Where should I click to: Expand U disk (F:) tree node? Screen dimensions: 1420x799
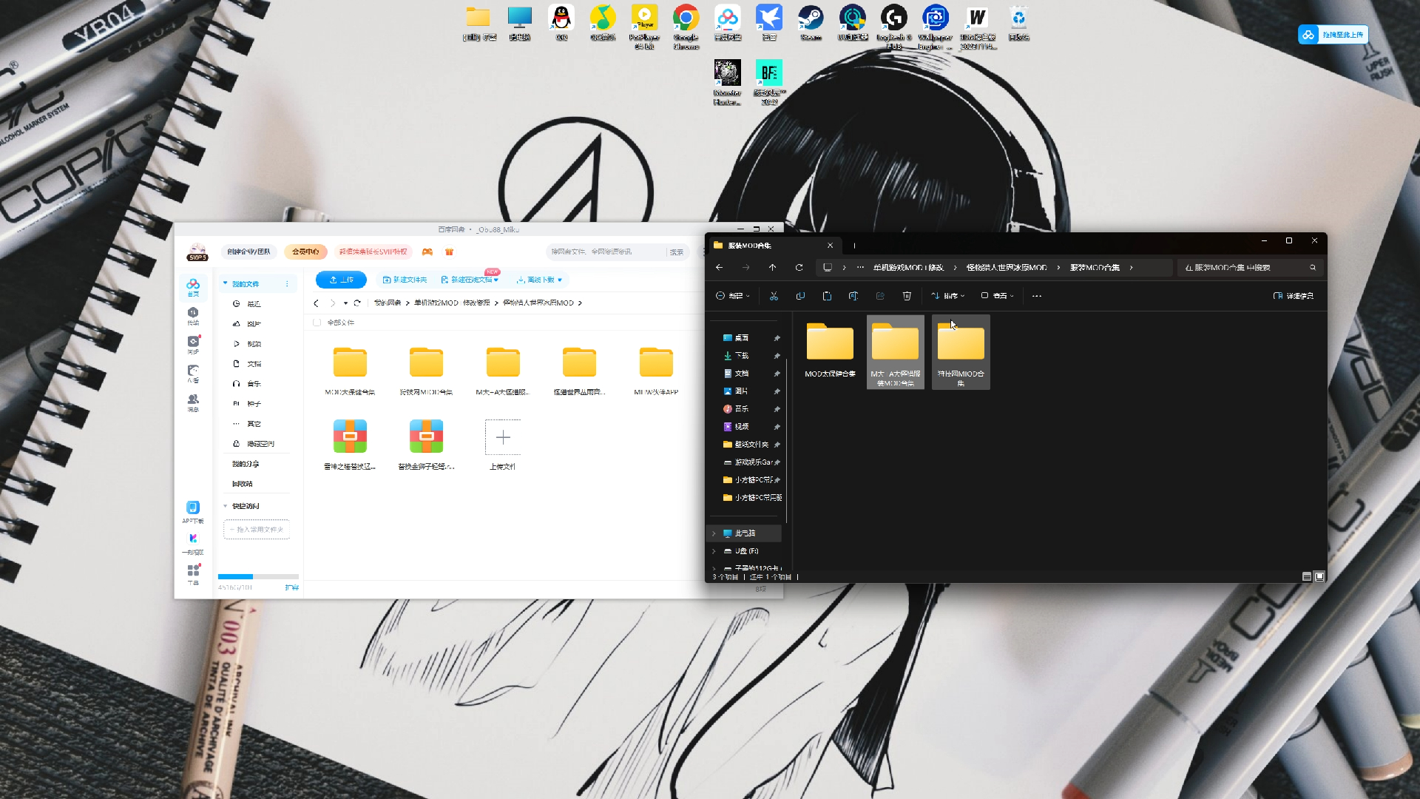714,551
